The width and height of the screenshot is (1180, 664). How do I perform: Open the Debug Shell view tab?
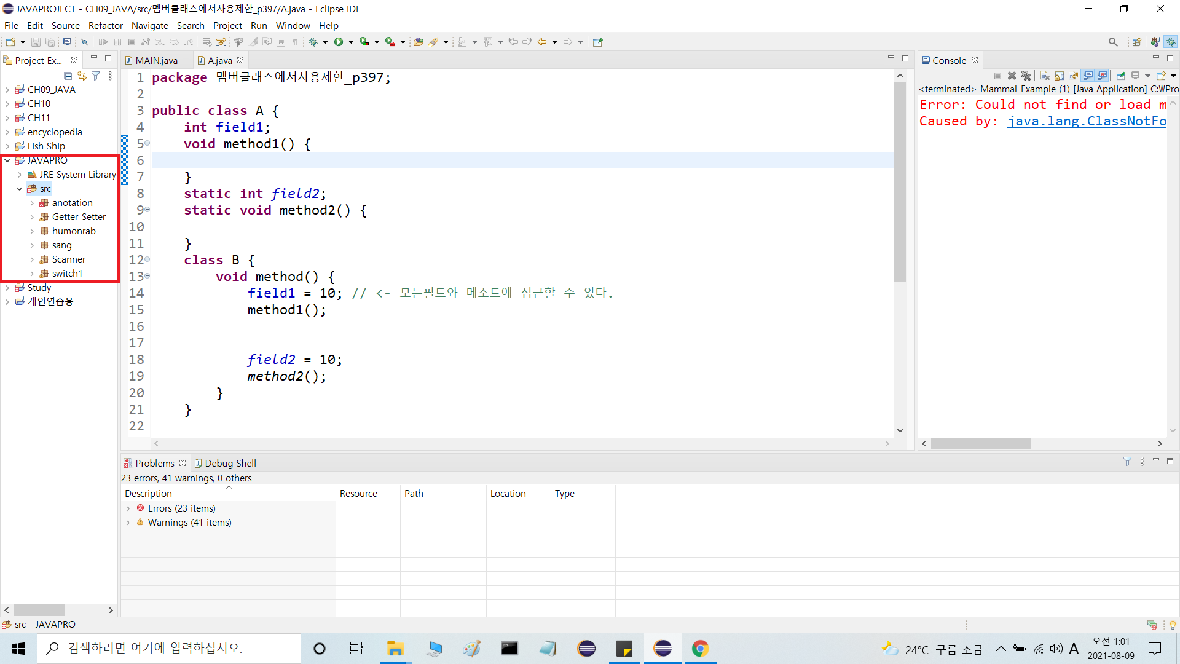tap(230, 463)
